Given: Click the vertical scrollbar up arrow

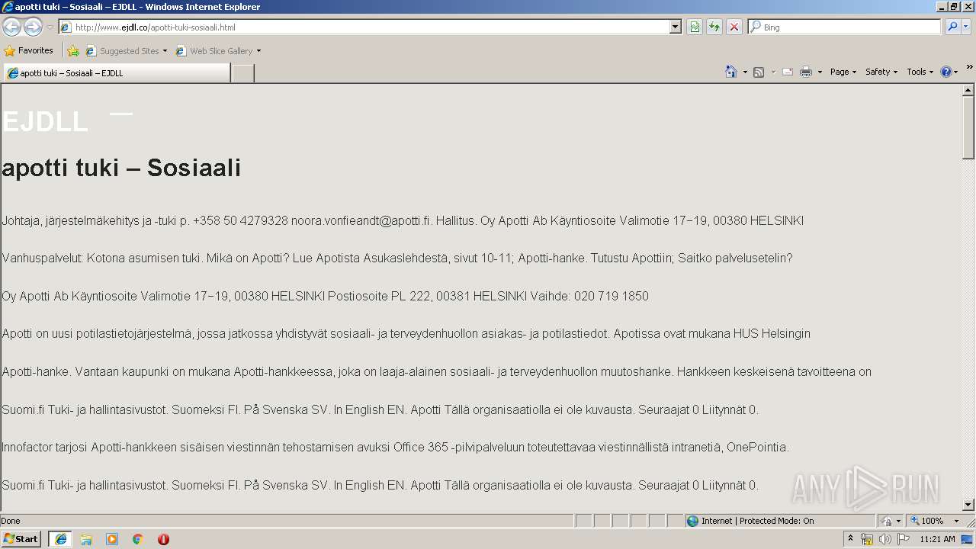Looking at the screenshot, I should coord(968,90).
